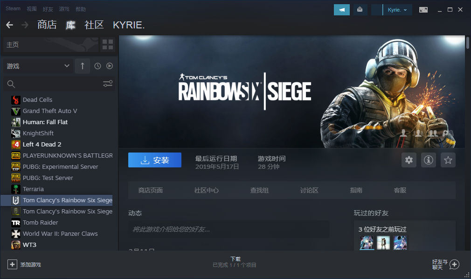Image resolution: width=471 pixels, height=279 pixels.
Task: Open the inbox envelope icon
Action: (x=360, y=10)
